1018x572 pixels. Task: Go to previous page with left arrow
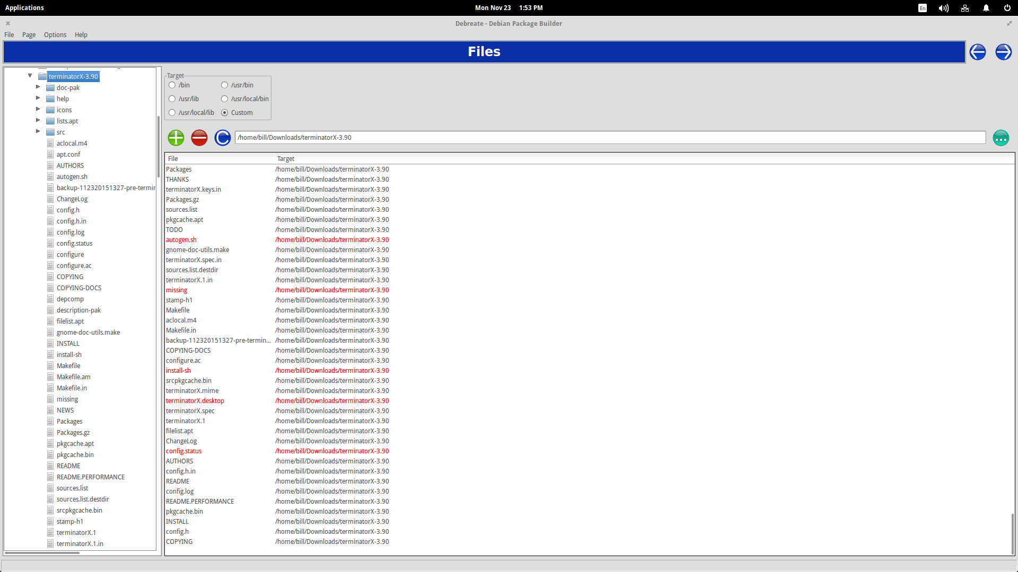[x=978, y=52]
